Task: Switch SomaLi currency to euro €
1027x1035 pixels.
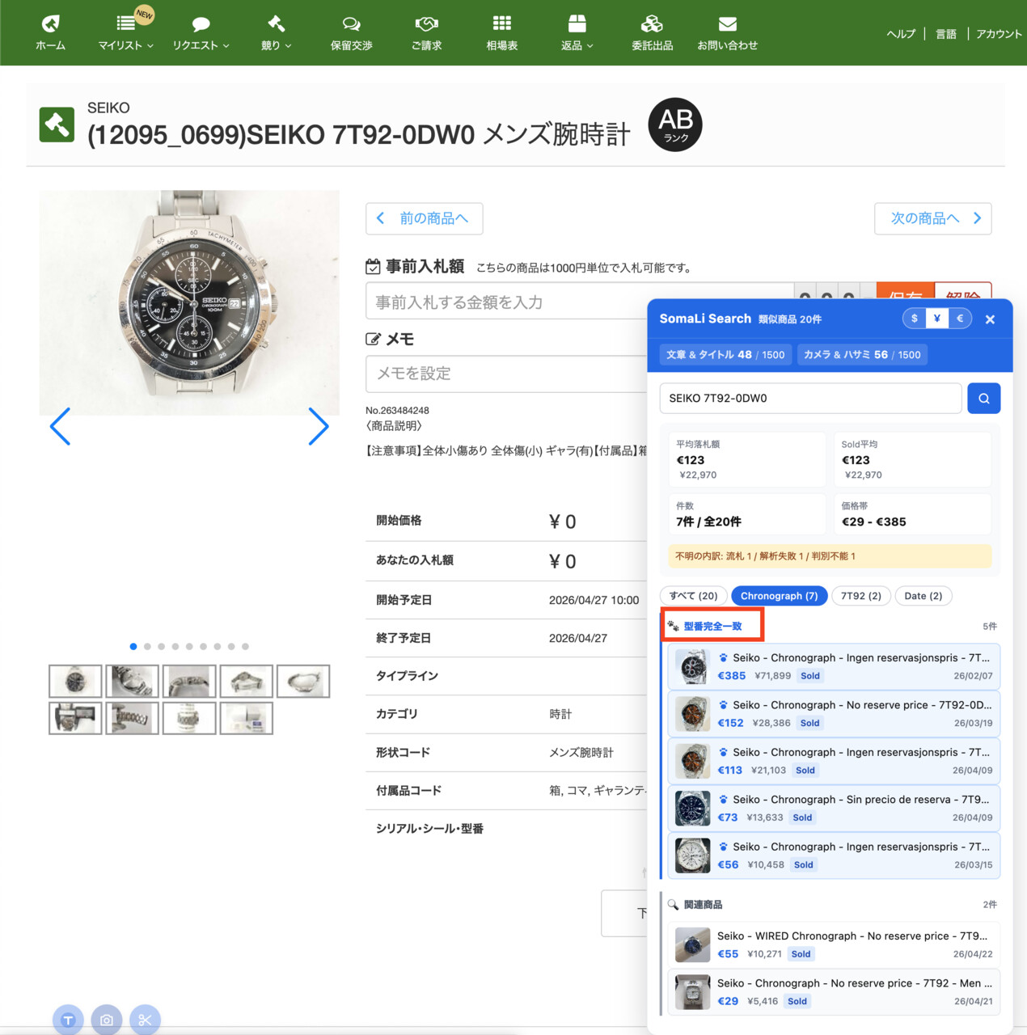Action: (x=960, y=319)
